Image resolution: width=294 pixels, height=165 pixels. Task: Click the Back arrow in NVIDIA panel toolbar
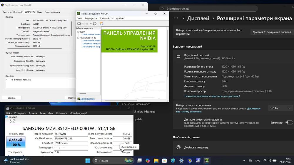click(79, 23)
